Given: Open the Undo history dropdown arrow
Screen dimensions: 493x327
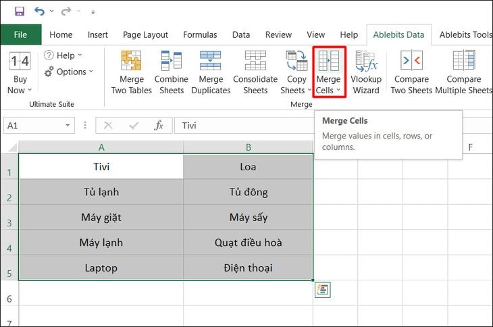Looking at the screenshot, I should click(52, 11).
